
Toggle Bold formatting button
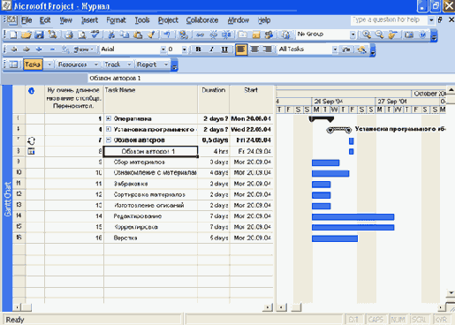point(199,49)
